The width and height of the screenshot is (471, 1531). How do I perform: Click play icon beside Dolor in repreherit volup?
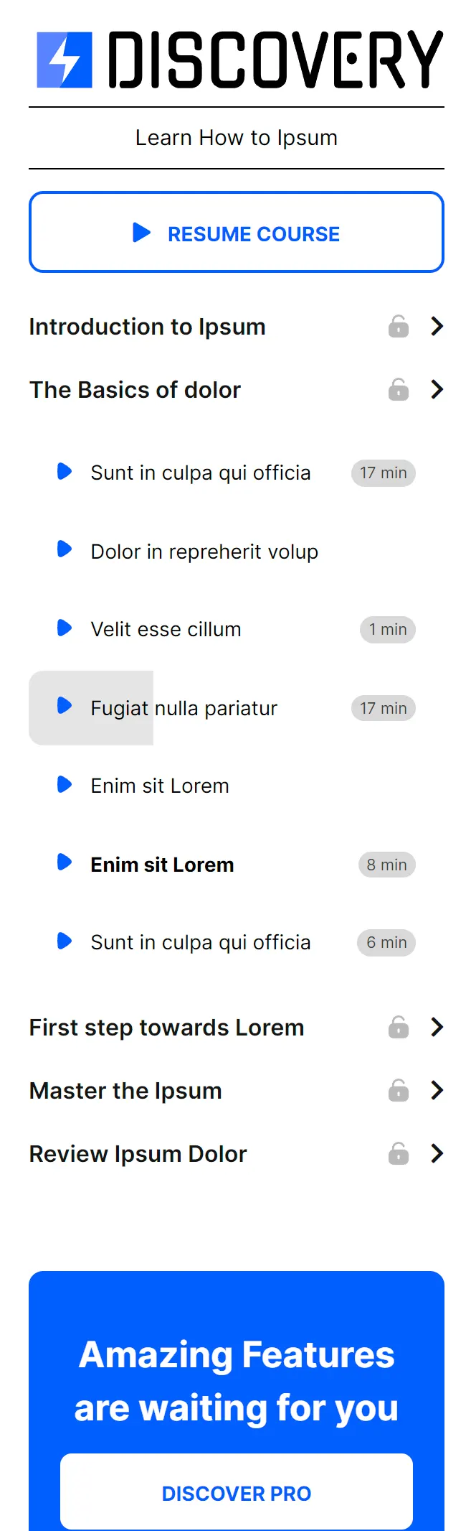click(65, 550)
